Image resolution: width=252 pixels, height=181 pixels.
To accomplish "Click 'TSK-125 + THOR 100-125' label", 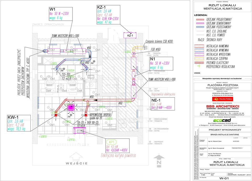I will (x=88, y=123).
